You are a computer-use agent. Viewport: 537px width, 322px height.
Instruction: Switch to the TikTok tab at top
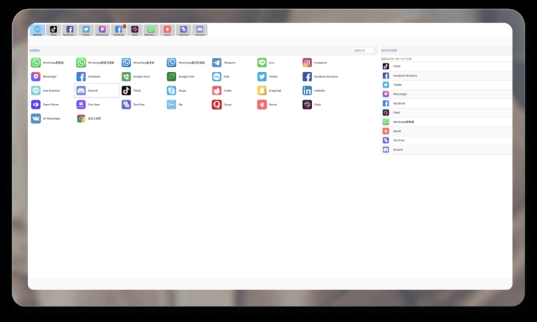pyautogui.click(x=54, y=30)
